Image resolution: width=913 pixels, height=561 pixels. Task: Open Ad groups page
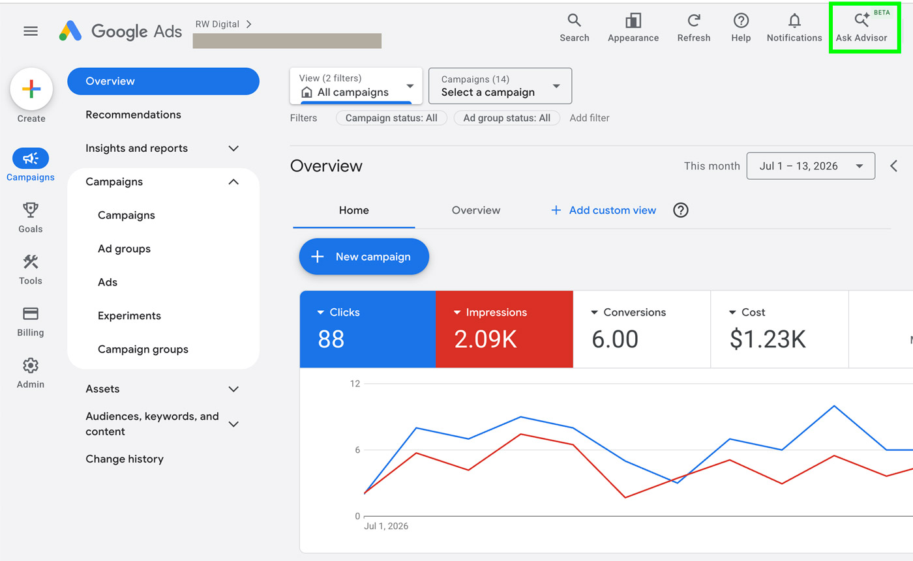coord(124,249)
